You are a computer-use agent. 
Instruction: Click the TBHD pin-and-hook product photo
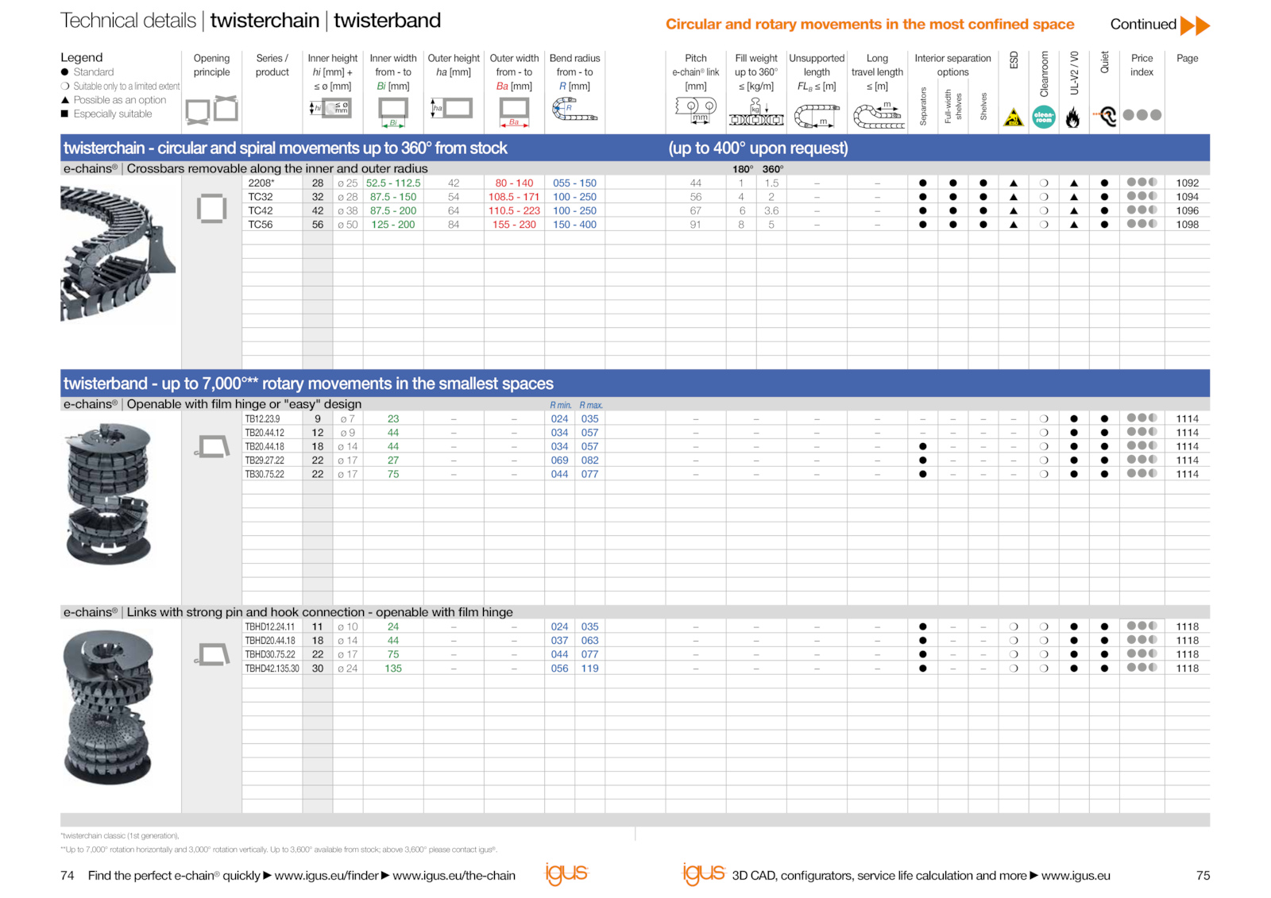coord(108,707)
